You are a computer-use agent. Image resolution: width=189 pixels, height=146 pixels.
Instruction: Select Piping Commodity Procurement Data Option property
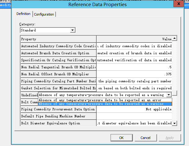(58, 109)
